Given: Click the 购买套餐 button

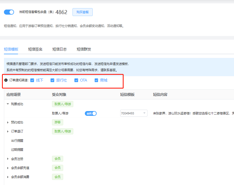Looking at the screenshot, I should (82, 12).
